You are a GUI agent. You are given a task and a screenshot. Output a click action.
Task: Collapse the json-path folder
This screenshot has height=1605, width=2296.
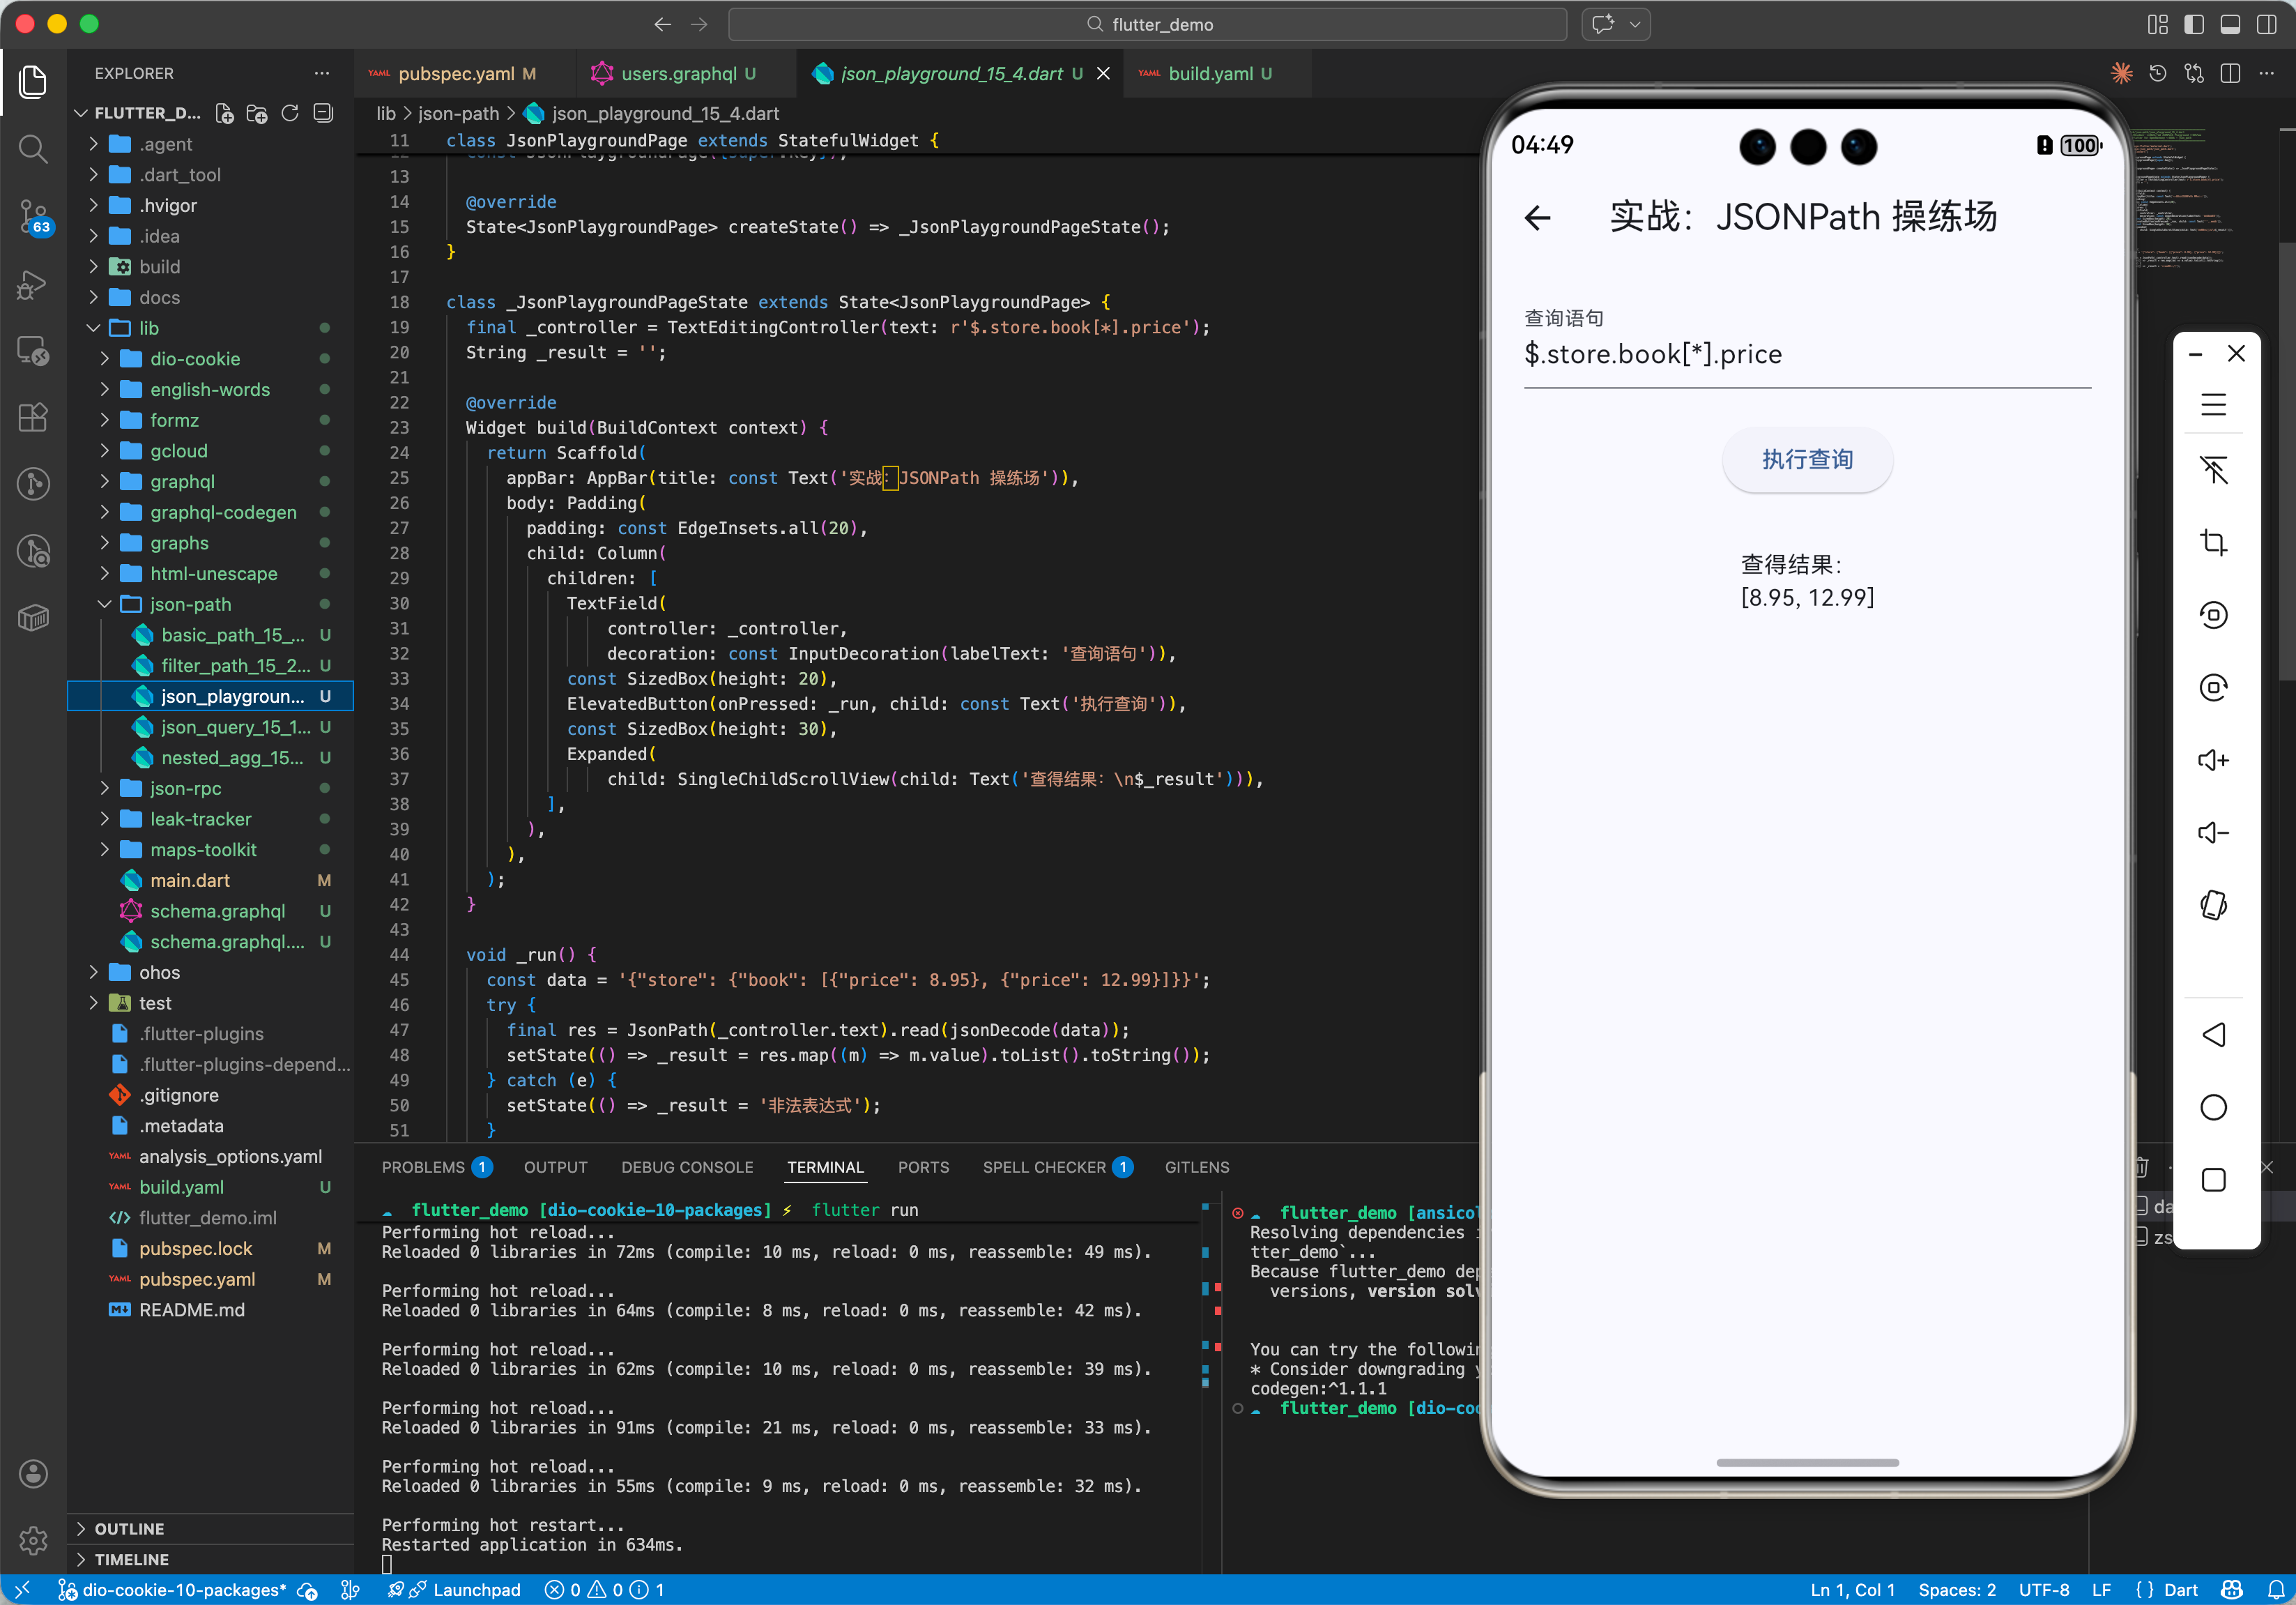[x=190, y=604]
